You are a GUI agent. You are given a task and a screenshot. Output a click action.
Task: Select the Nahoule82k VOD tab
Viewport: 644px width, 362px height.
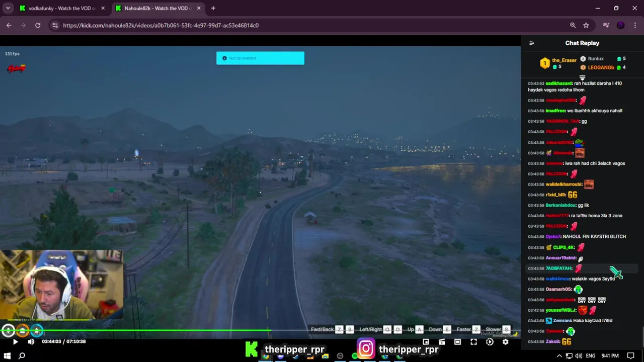point(158,8)
